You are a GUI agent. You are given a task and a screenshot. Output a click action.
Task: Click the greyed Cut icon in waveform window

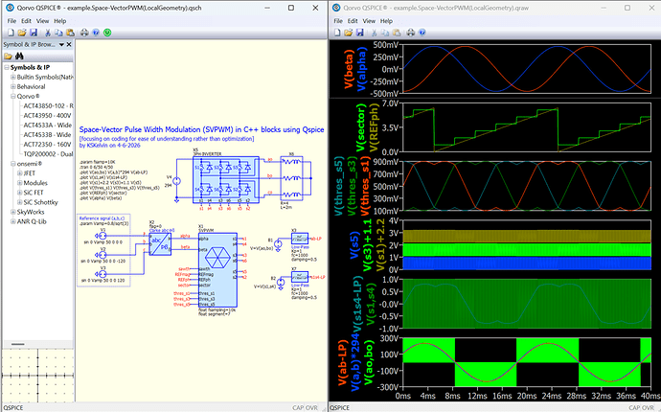pos(374,33)
